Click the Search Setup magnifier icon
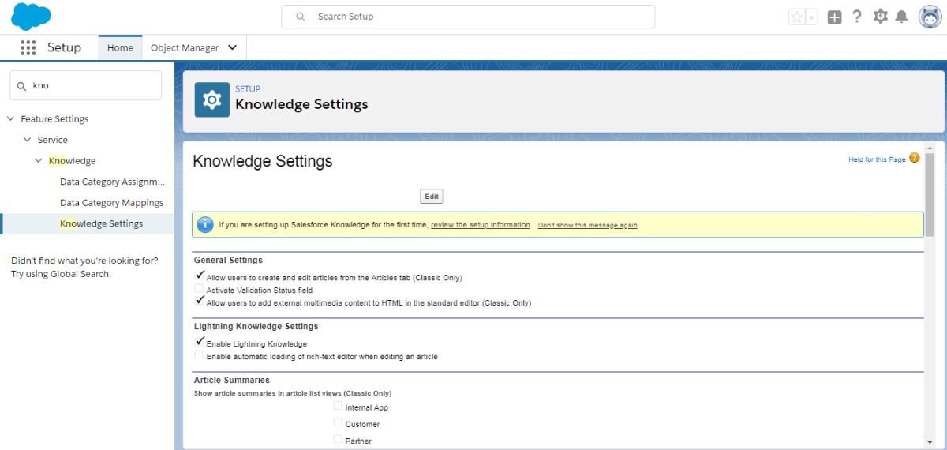 pyautogui.click(x=301, y=17)
